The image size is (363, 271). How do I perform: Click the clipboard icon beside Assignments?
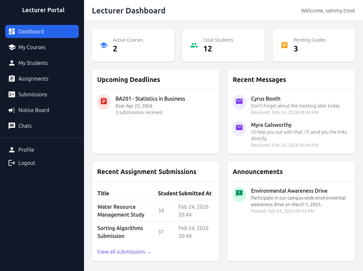point(12,79)
